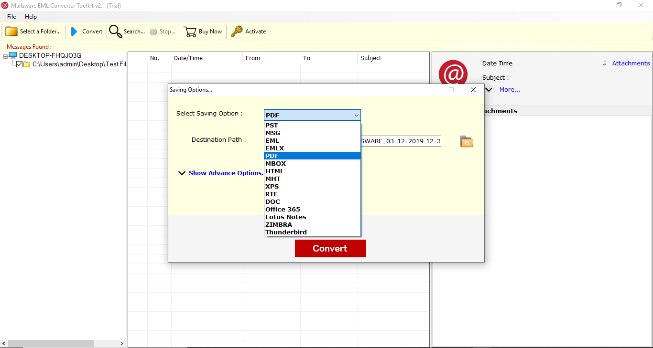Screen dimensions: 653x348
Task: Click the Stop... toolbar button
Action: click(163, 32)
